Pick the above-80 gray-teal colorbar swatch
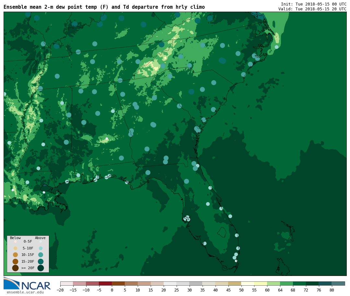 339,283
